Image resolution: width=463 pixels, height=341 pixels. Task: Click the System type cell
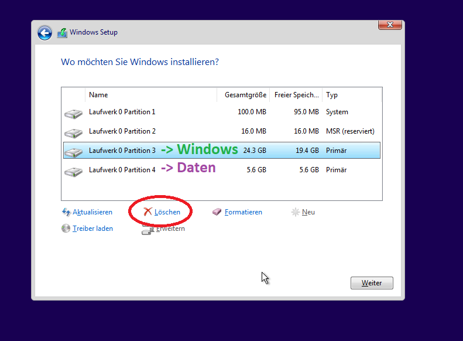[337, 112]
